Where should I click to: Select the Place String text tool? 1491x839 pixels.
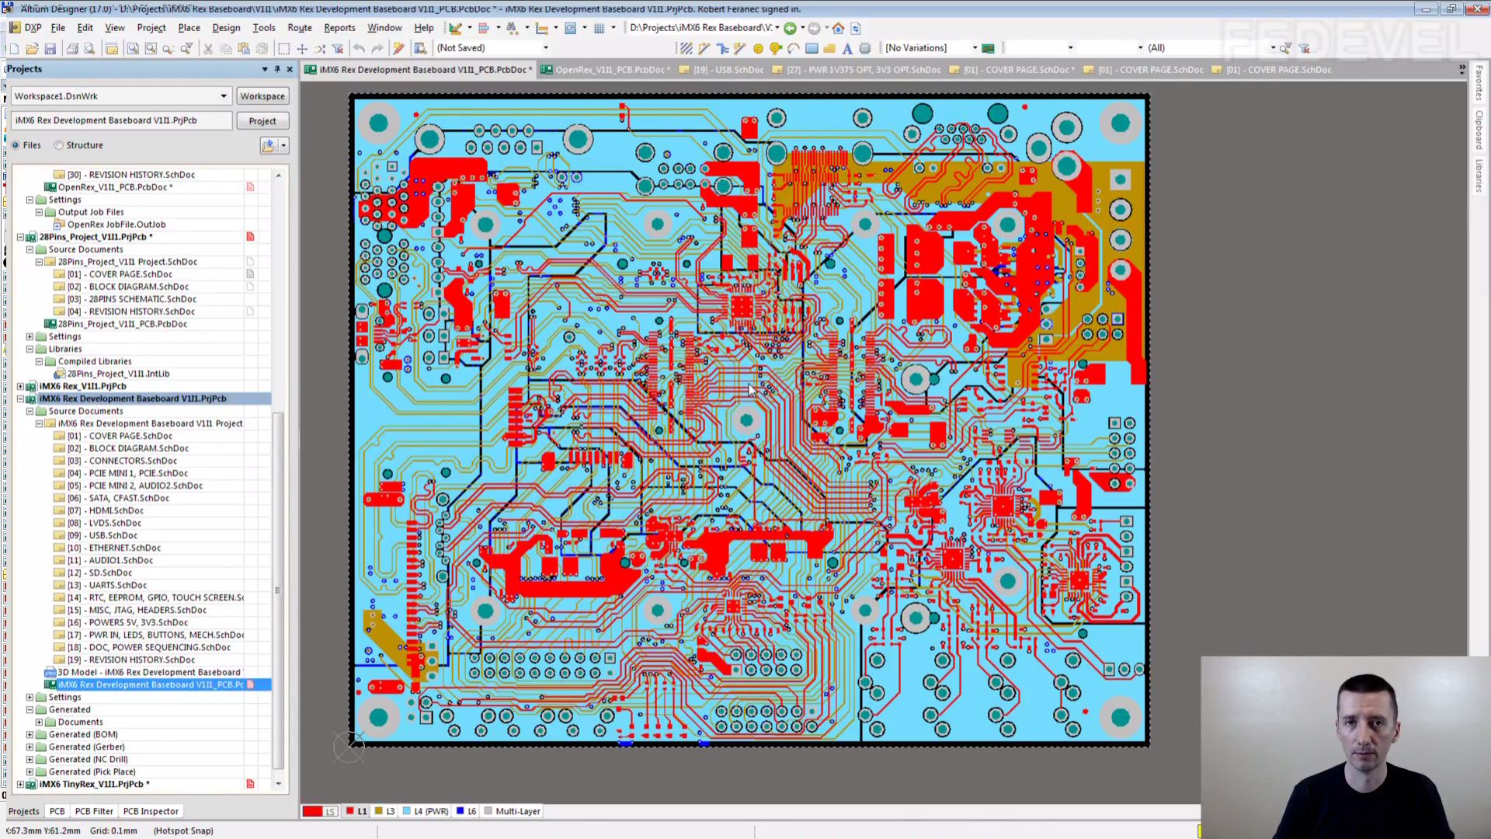tap(847, 49)
